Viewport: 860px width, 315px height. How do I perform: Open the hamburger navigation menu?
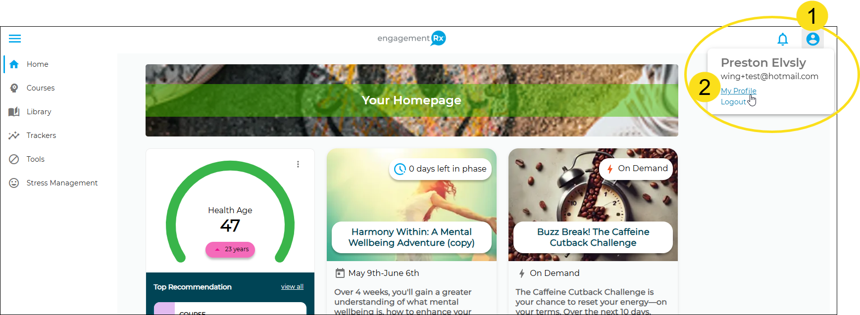15,39
